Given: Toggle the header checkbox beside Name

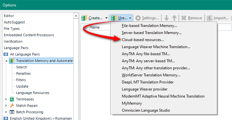Looking at the screenshot, I should 85,27.
